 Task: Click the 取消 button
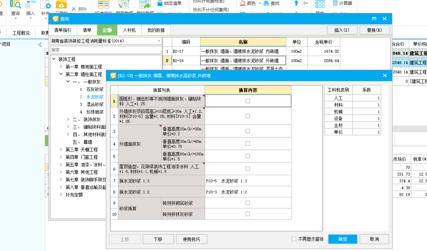(x=374, y=239)
